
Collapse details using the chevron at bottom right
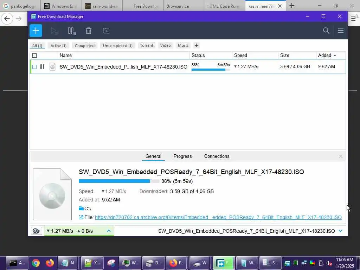(x=340, y=231)
